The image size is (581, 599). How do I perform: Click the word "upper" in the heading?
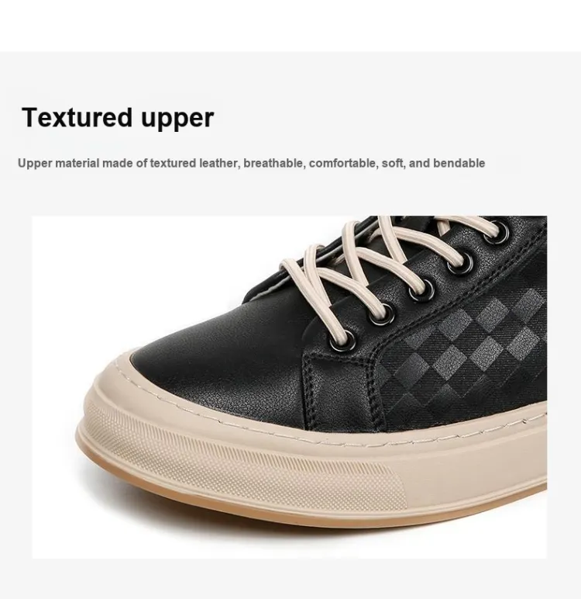177,119
